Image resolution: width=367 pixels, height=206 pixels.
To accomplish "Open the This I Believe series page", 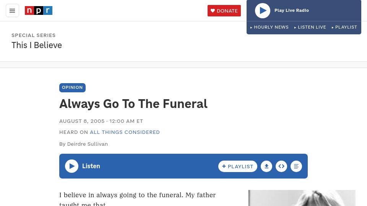I will pos(37,45).
